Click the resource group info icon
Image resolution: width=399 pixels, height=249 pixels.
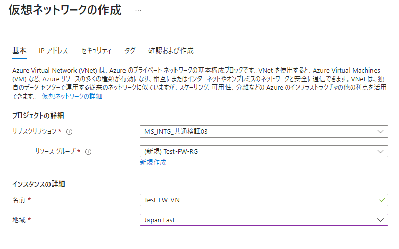(x=88, y=152)
